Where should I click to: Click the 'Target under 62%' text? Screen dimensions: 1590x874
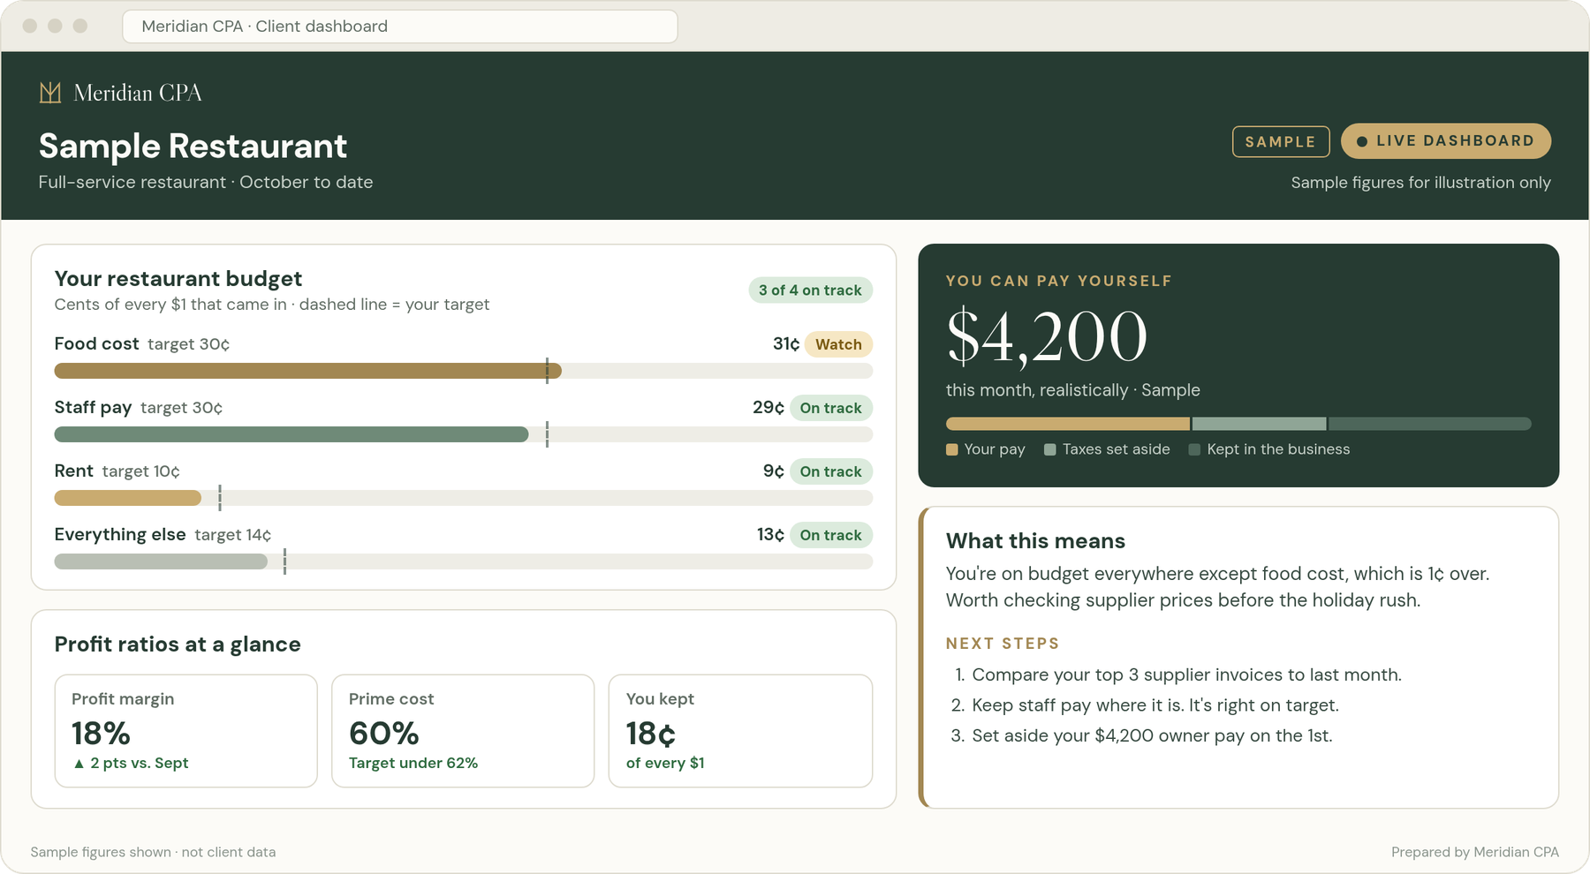[413, 763]
